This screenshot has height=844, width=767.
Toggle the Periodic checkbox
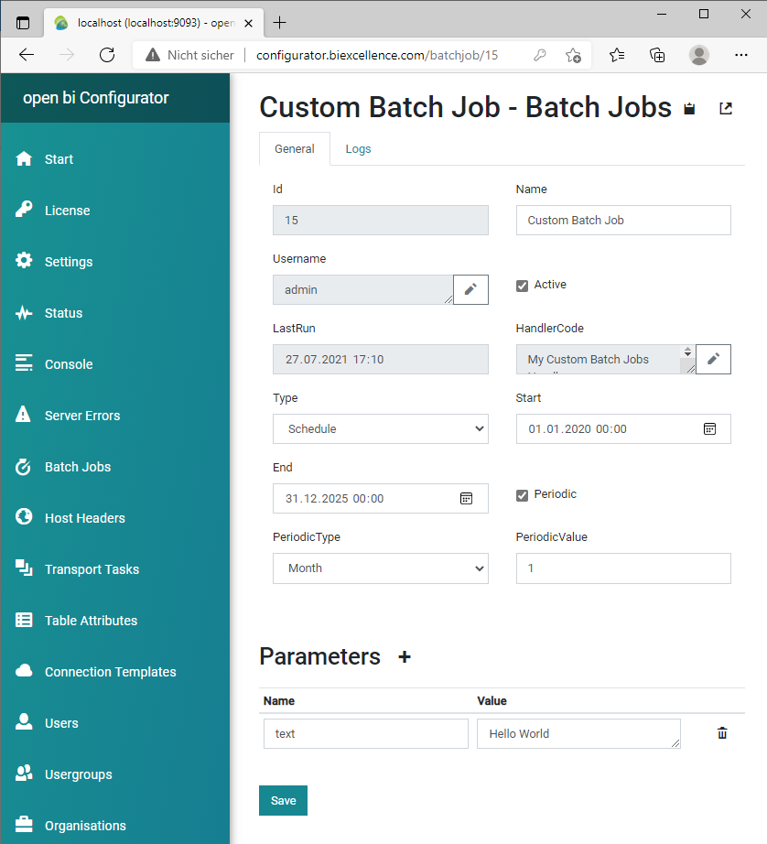pos(522,495)
